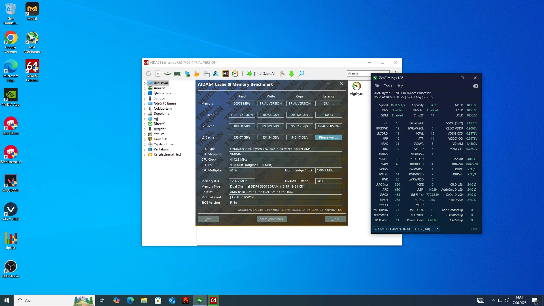The image size is (544, 306).
Task: Click the green download arrow icon
Action: [x=292, y=74]
